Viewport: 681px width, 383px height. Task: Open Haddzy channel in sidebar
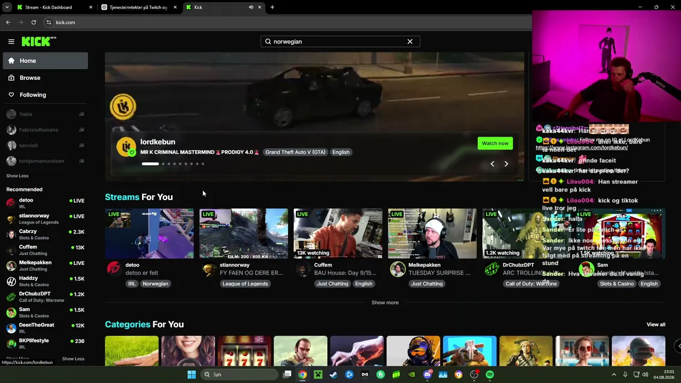coord(45,281)
